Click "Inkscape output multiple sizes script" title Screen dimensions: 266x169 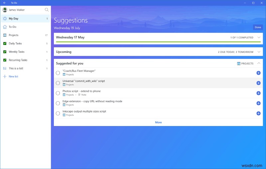pyautogui.click(x=84, y=111)
